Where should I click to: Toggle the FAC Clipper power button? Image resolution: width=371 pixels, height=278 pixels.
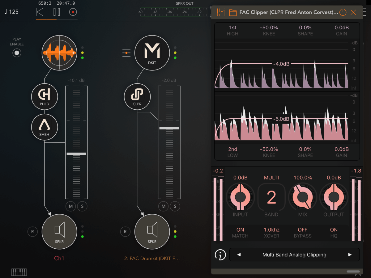[343, 12]
